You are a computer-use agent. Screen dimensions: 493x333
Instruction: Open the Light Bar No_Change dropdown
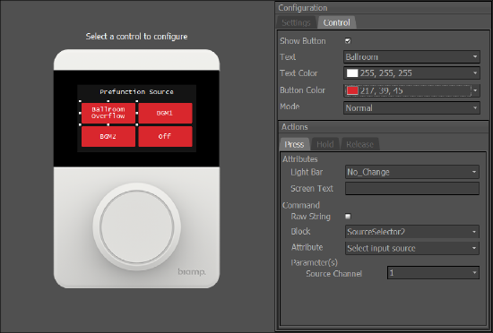412,172
